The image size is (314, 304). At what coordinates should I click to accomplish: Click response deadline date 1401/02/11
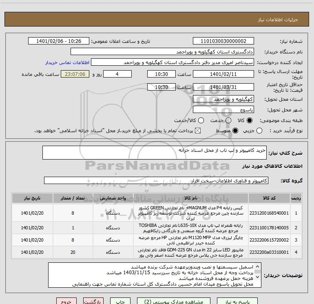pyautogui.click(x=223, y=74)
